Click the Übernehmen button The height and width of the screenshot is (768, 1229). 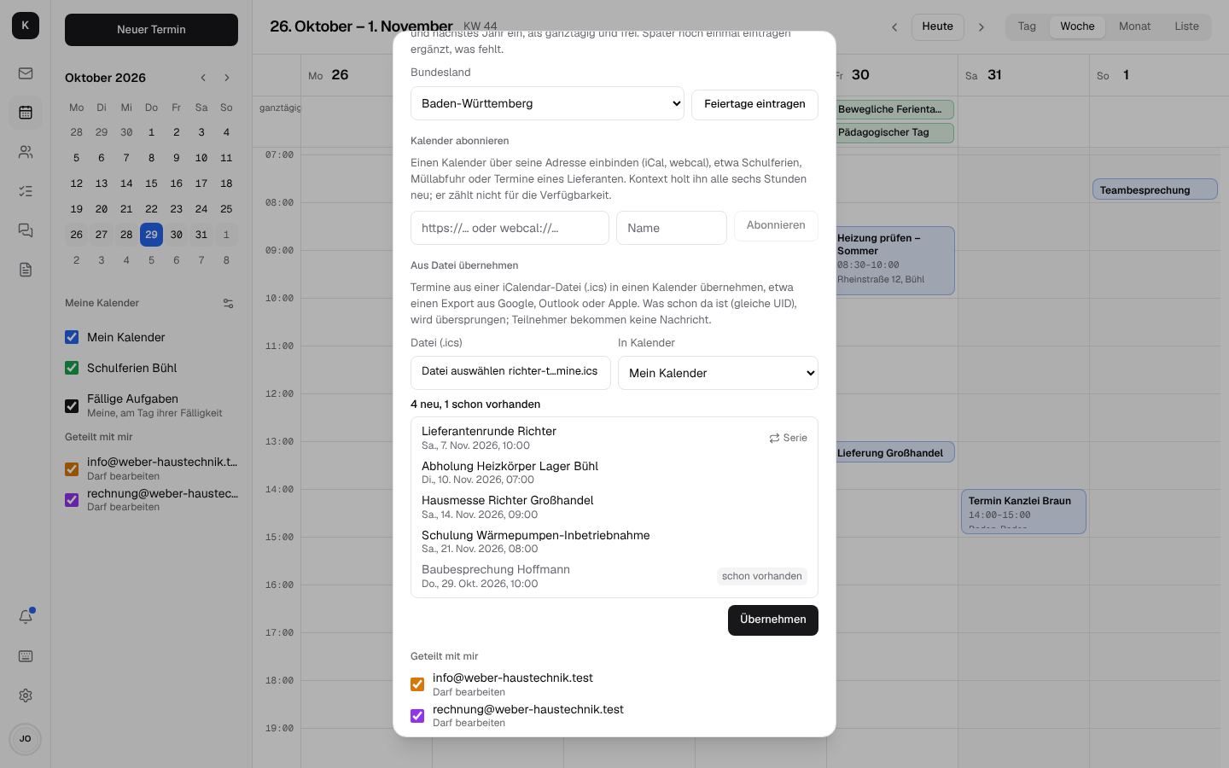point(773,620)
